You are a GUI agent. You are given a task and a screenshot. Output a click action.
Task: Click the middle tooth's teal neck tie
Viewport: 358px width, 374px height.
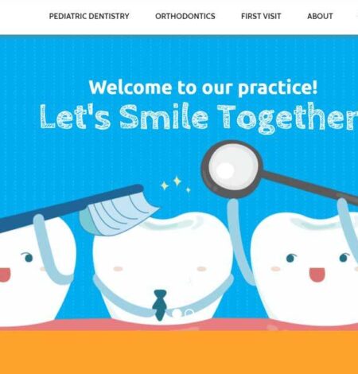[x=160, y=305]
